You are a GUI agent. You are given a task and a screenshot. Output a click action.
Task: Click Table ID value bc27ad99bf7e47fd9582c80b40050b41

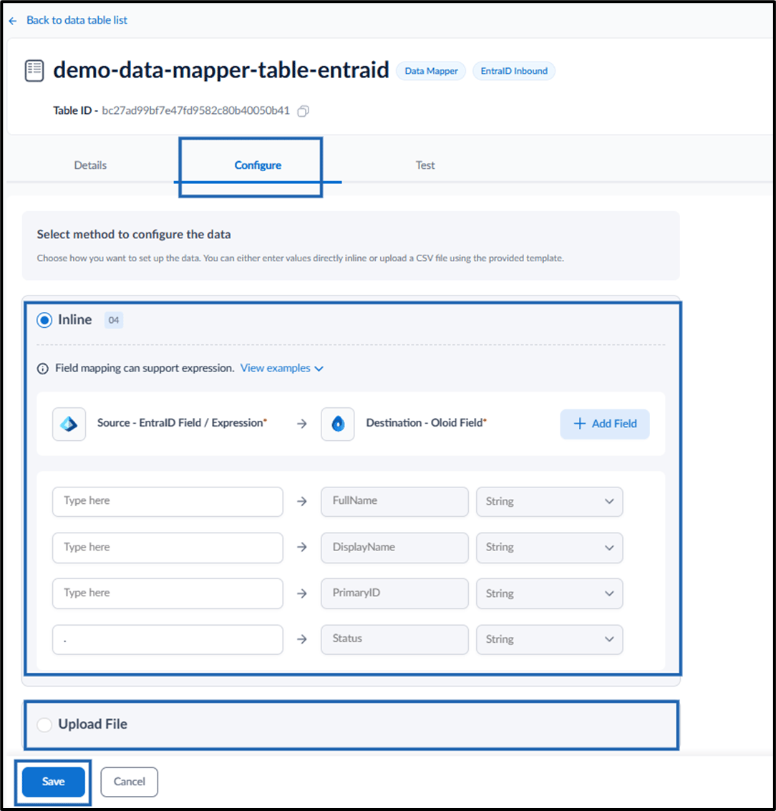[x=196, y=111]
